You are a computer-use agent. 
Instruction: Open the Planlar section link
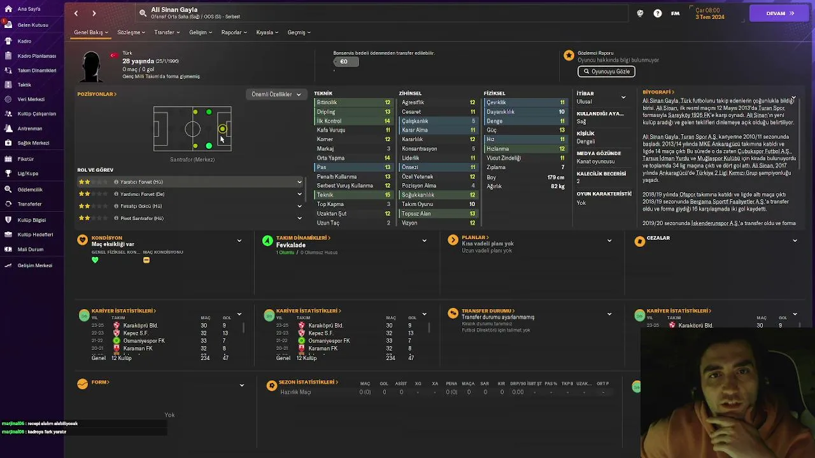click(x=474, y=238)
